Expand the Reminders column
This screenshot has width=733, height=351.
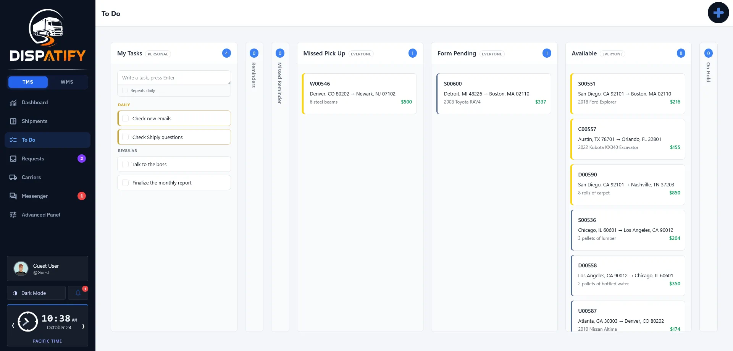tap(254, 187)
